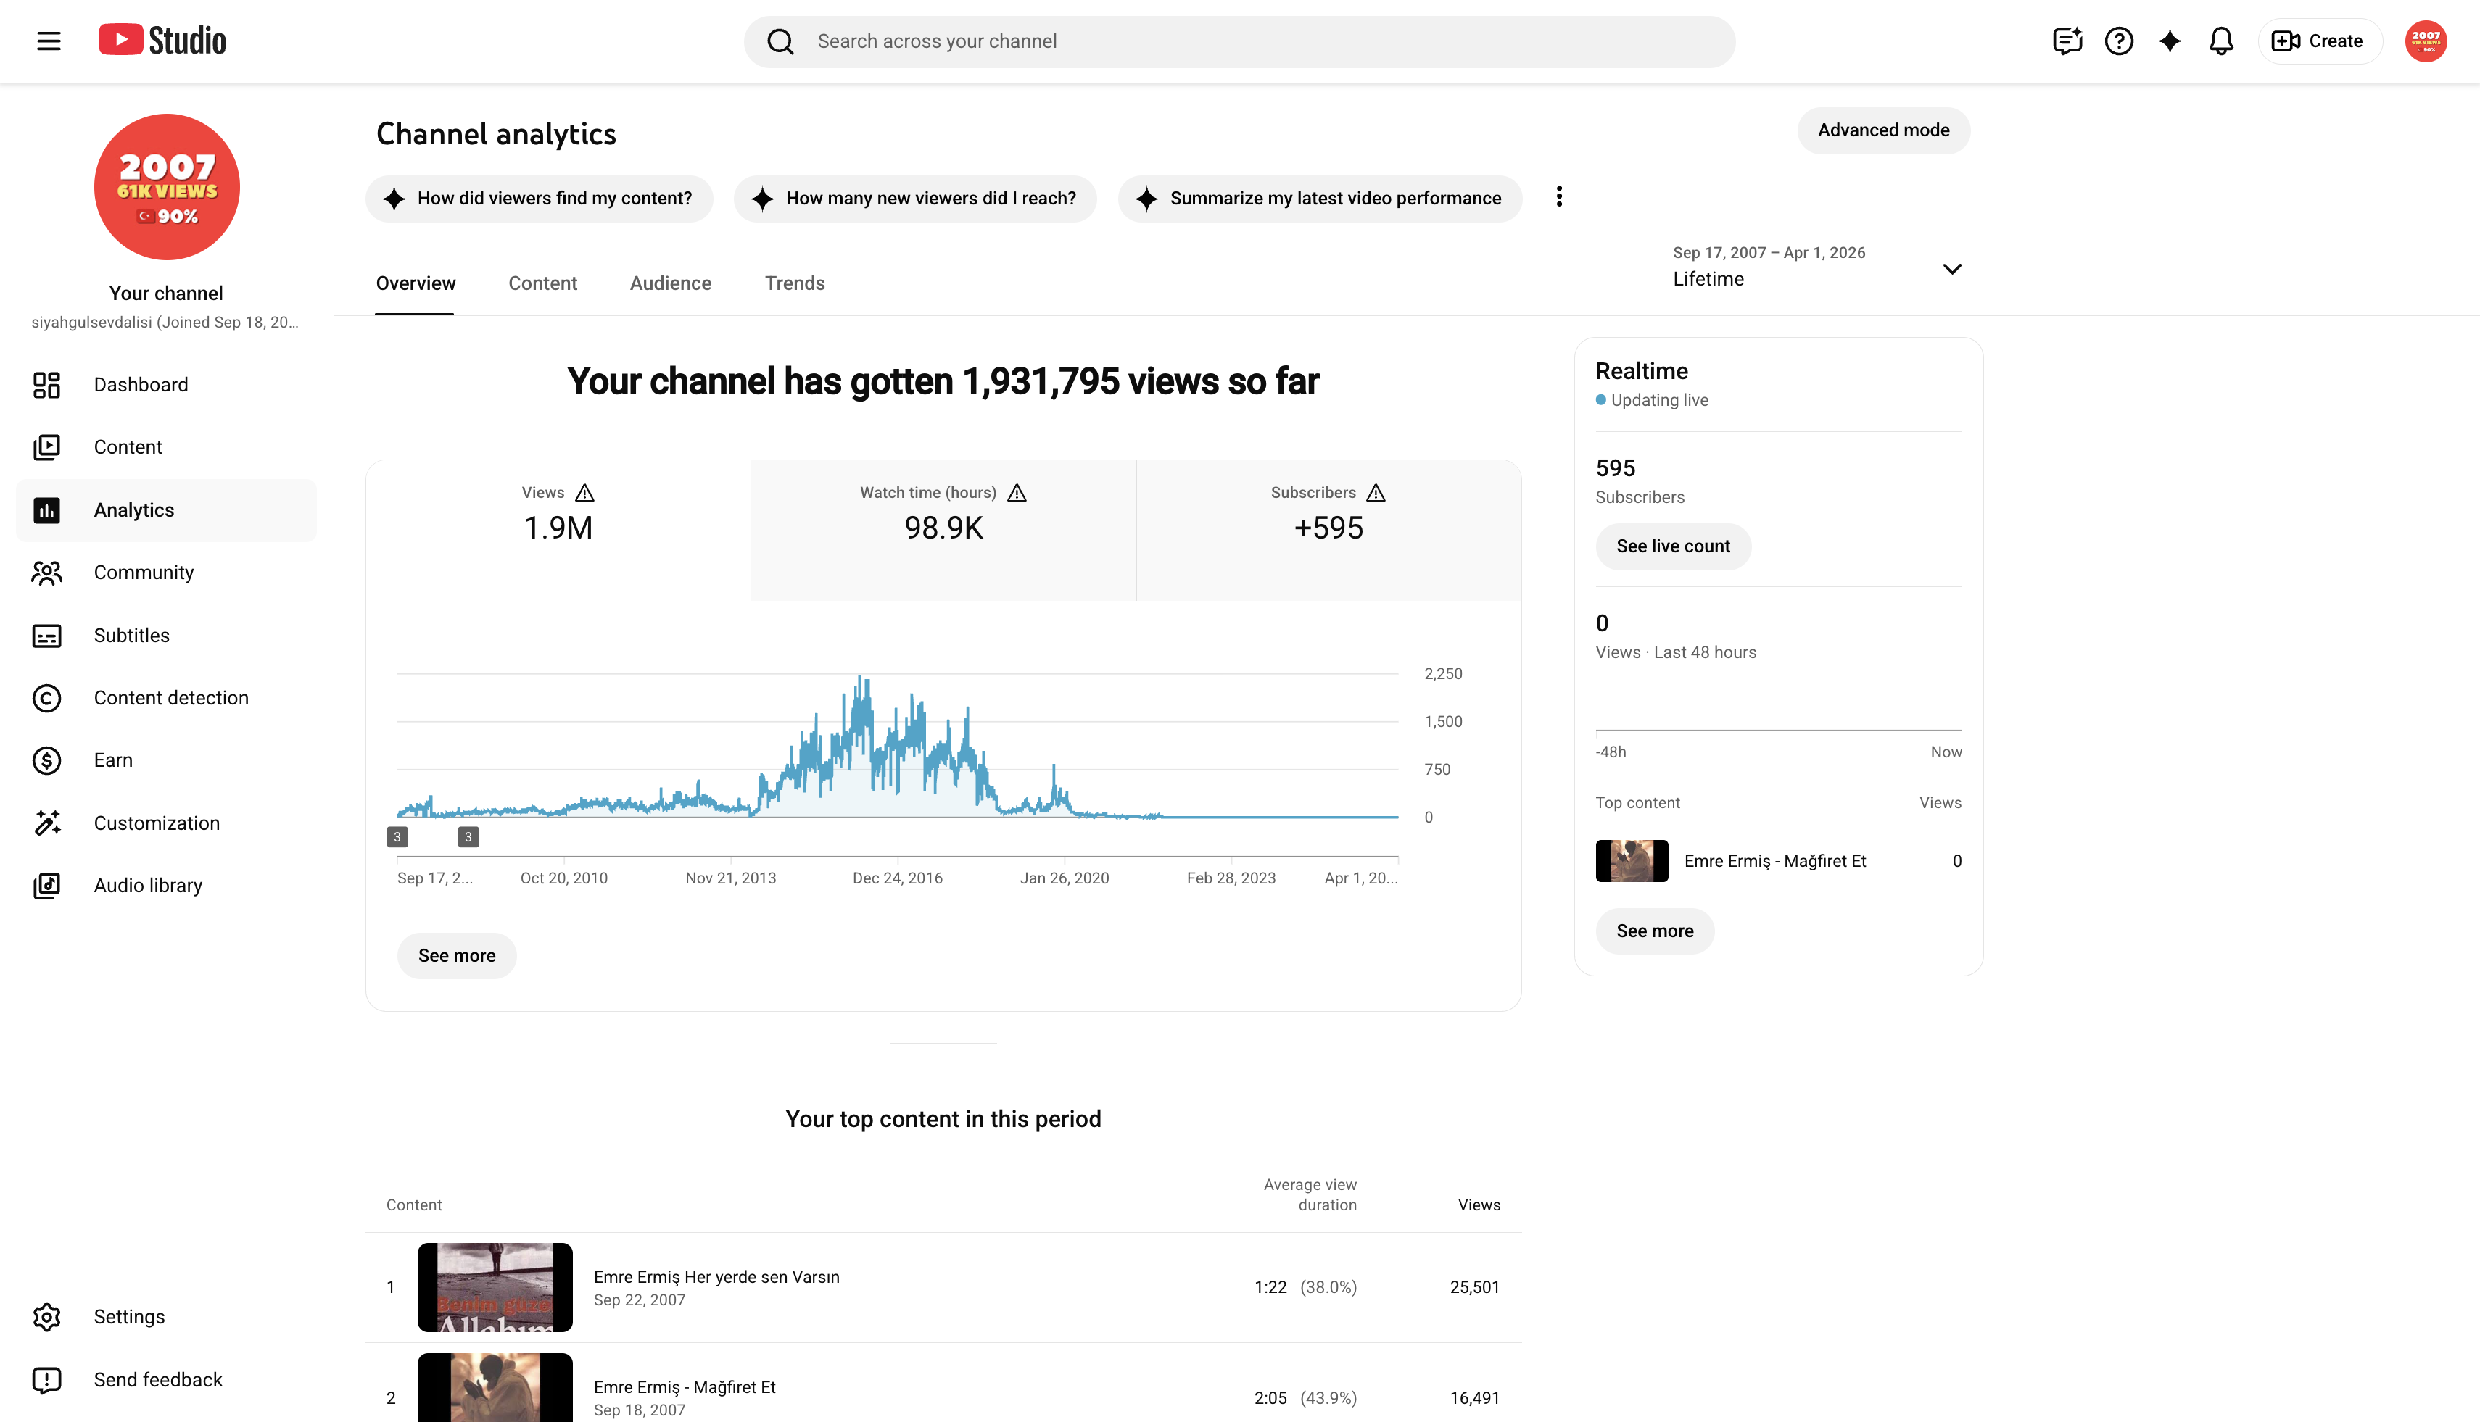Open the hamburger navigation menu
2480x1422 pixels.
click(x=49, y=41)
